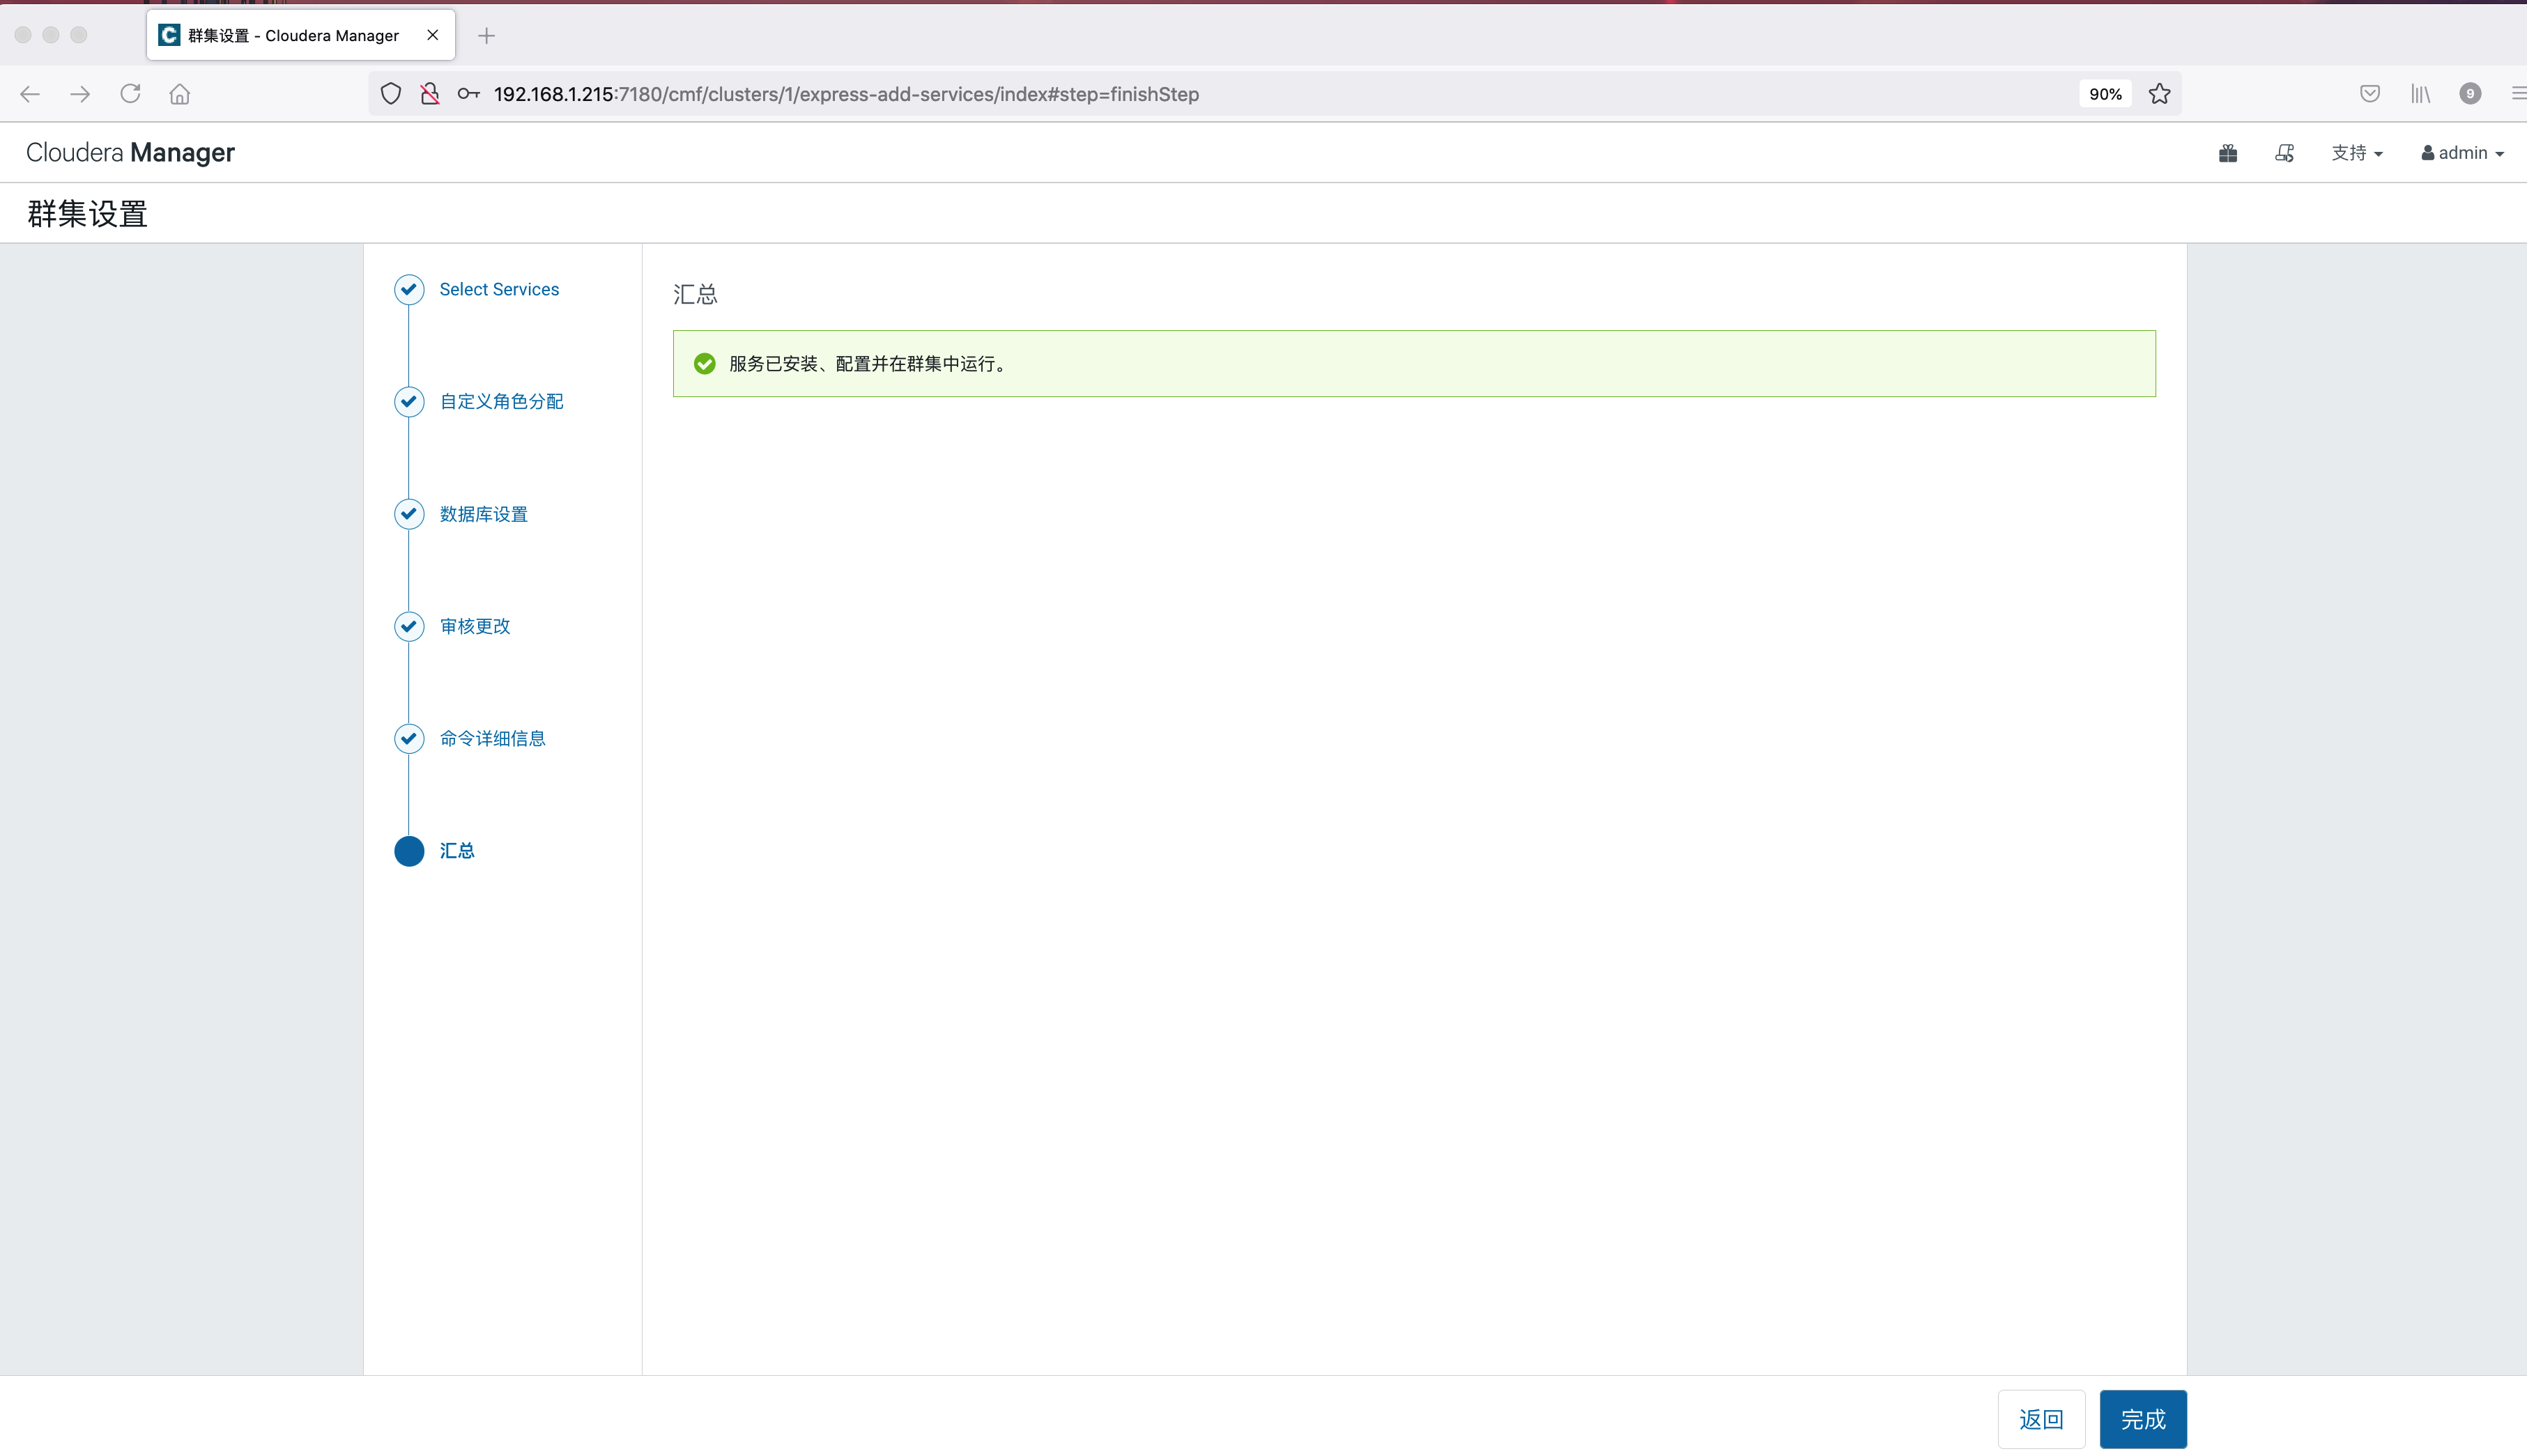Image resolution: width=2527 pixels, height=1456 pixels.
Task: Open the admin user dropdown
Action: [x=2462, y=153]
